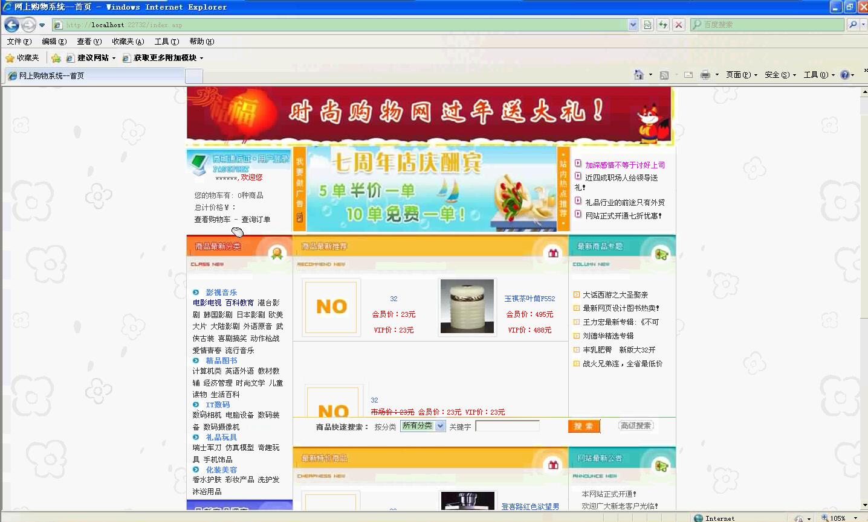Screen dimensions: 868x522
Task: Click the orange 搜索 button
Action: coord(585,426)
